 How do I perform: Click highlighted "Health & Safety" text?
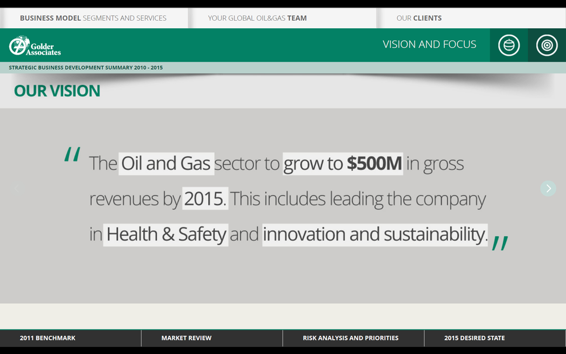pyautogui.click(x=166, y=235)
